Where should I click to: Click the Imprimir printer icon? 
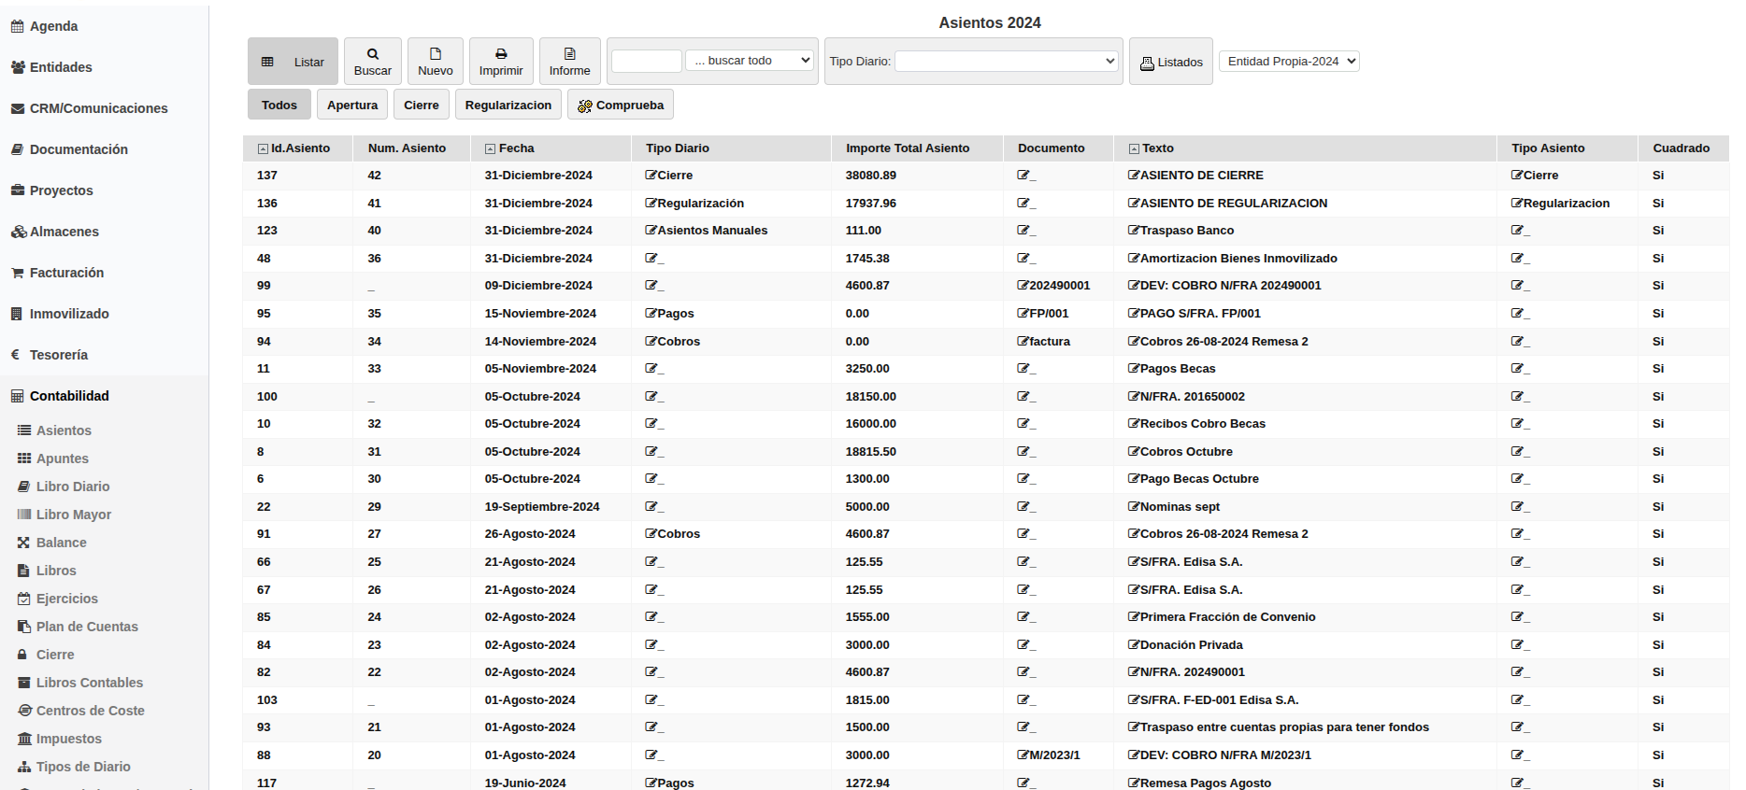(501, 54)
